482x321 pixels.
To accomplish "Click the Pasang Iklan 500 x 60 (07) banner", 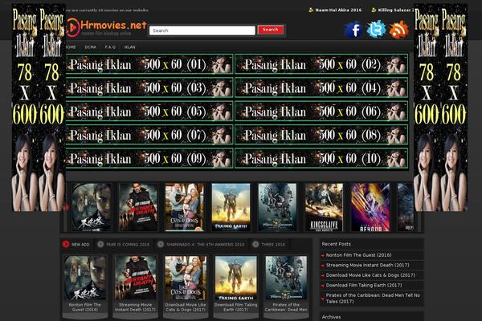I will click(x=149, y=135).
